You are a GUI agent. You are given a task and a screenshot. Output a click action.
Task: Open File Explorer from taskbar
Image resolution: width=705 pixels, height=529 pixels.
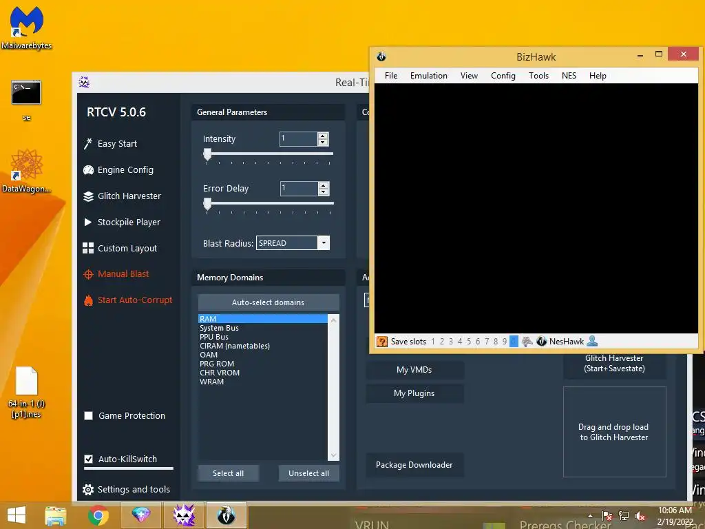(56, 515)
